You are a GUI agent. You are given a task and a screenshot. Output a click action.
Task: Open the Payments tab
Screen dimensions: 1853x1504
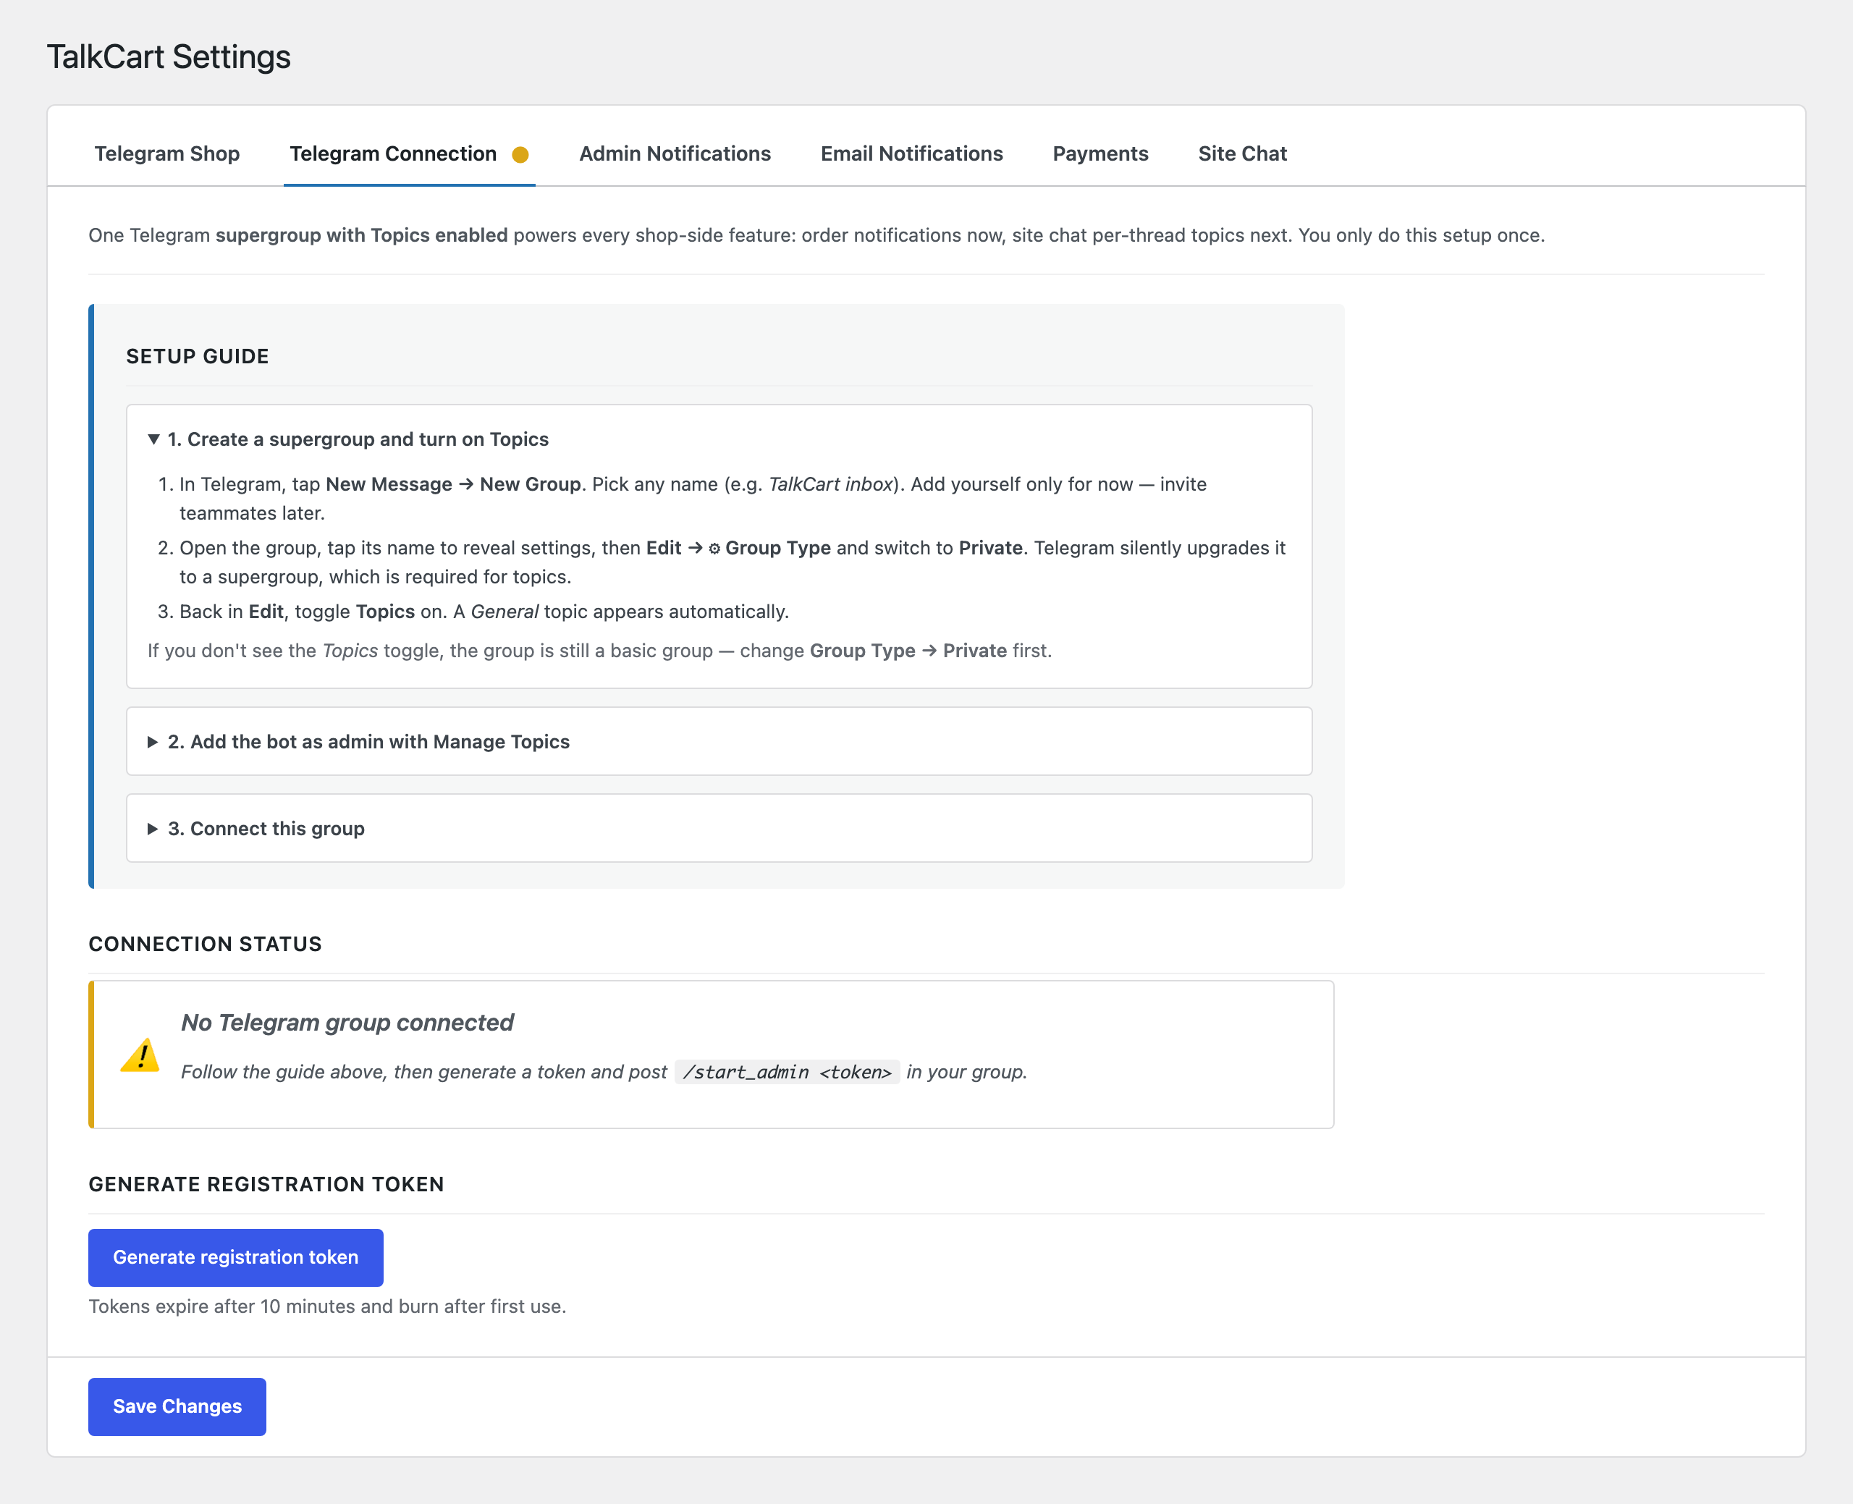pos(1100,153)
